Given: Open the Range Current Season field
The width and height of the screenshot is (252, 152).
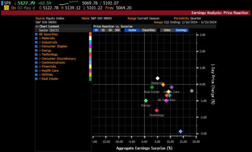Looking at the screenshot, I should (x=143, y=18).
